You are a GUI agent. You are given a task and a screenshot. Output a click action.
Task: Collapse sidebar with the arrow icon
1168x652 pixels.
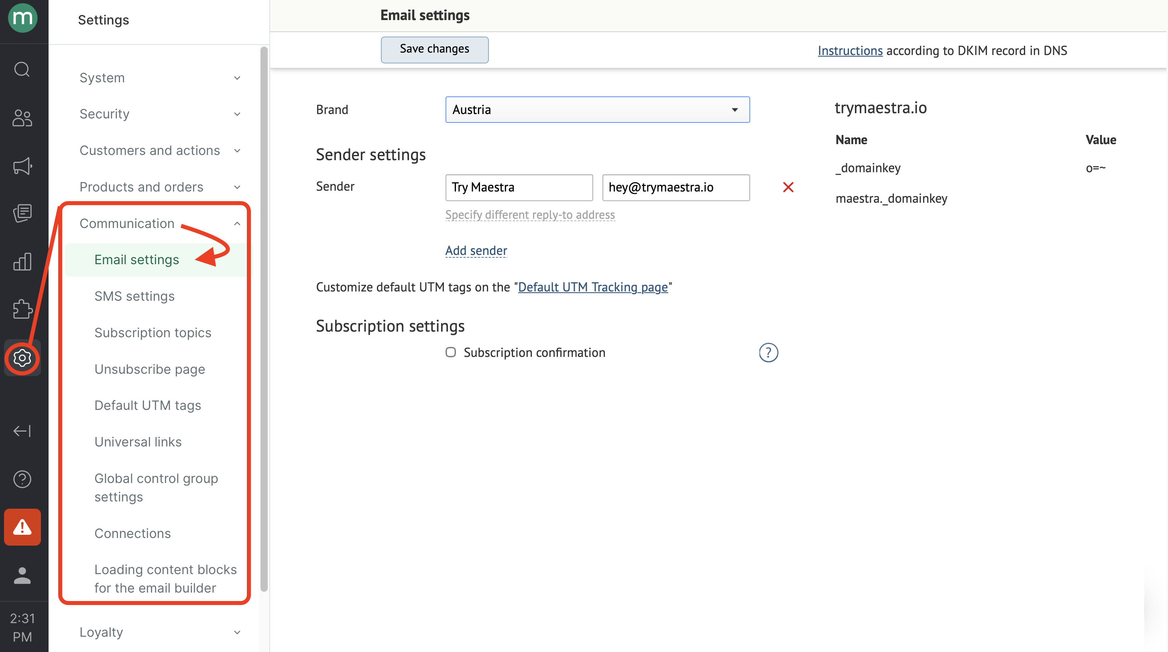[22, 431]
